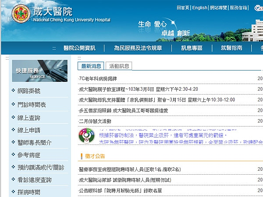Screen dimensions: 263x197
Task: Click the blue marquee text 根據菸害防制法
Action: (163, 135)
